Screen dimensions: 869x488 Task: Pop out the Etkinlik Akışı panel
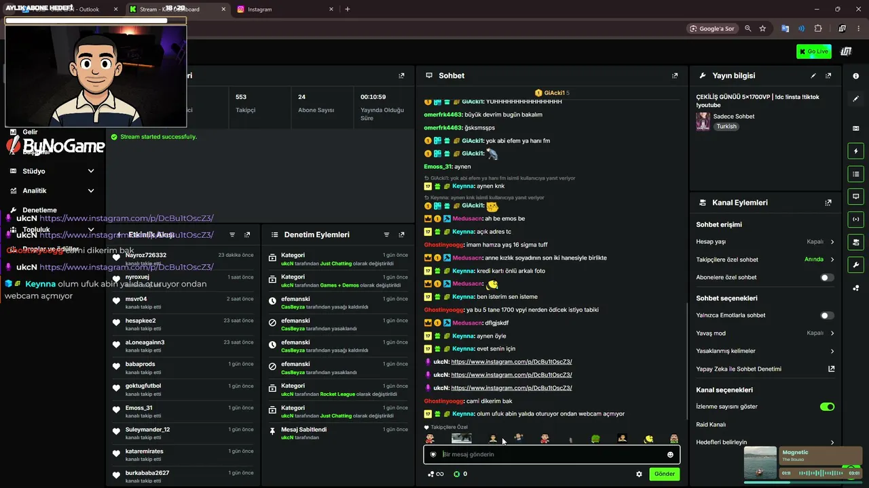pyautogui.click(x=247, y=235)
